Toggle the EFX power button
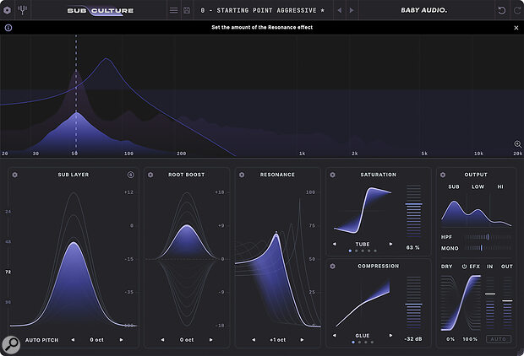Viewport: 524px width, 356px height. (464, 267)
